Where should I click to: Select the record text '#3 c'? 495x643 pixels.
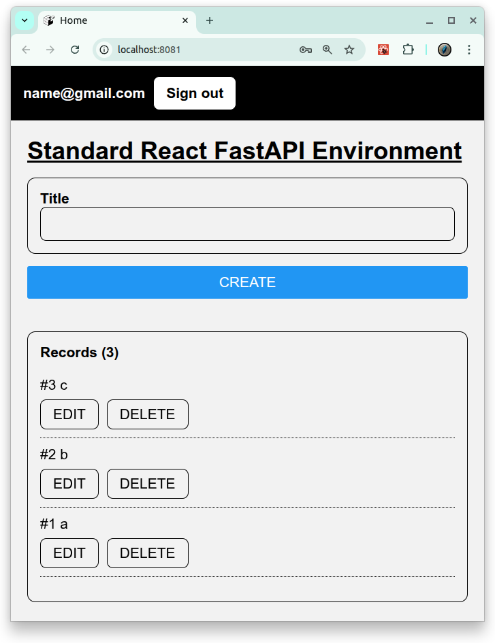coord(54,385)
